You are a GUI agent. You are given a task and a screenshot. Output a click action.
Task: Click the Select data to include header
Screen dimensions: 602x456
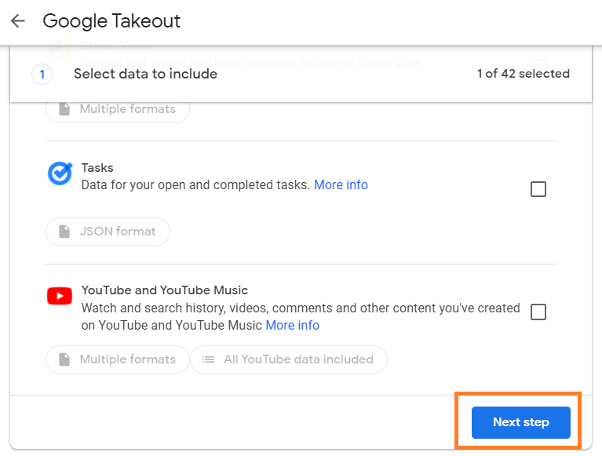click(x=145, y=74)
